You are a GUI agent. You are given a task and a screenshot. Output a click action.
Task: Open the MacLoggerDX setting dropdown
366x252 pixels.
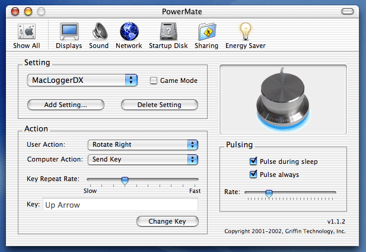coord(82,80)
